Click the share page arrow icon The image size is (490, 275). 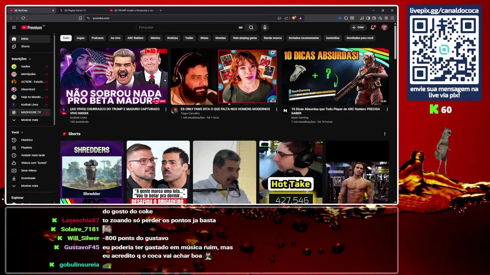286,18
